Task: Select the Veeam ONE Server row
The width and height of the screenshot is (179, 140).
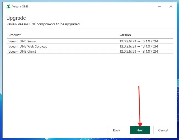Action: (90, 41)
